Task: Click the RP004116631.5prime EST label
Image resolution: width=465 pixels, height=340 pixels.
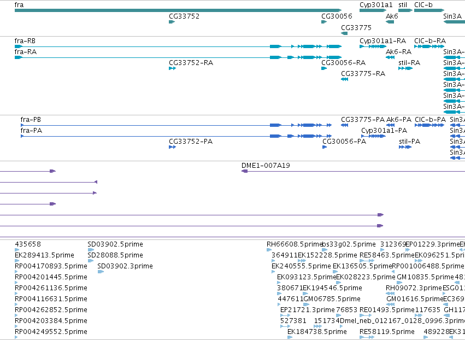Action: click(51, 299)
